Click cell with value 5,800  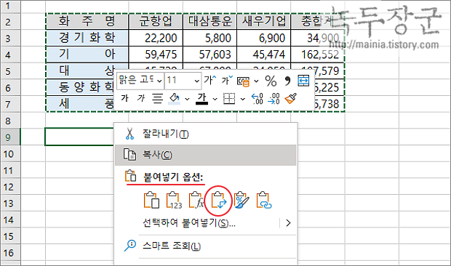pyautogui.click(x=209, y=38)
